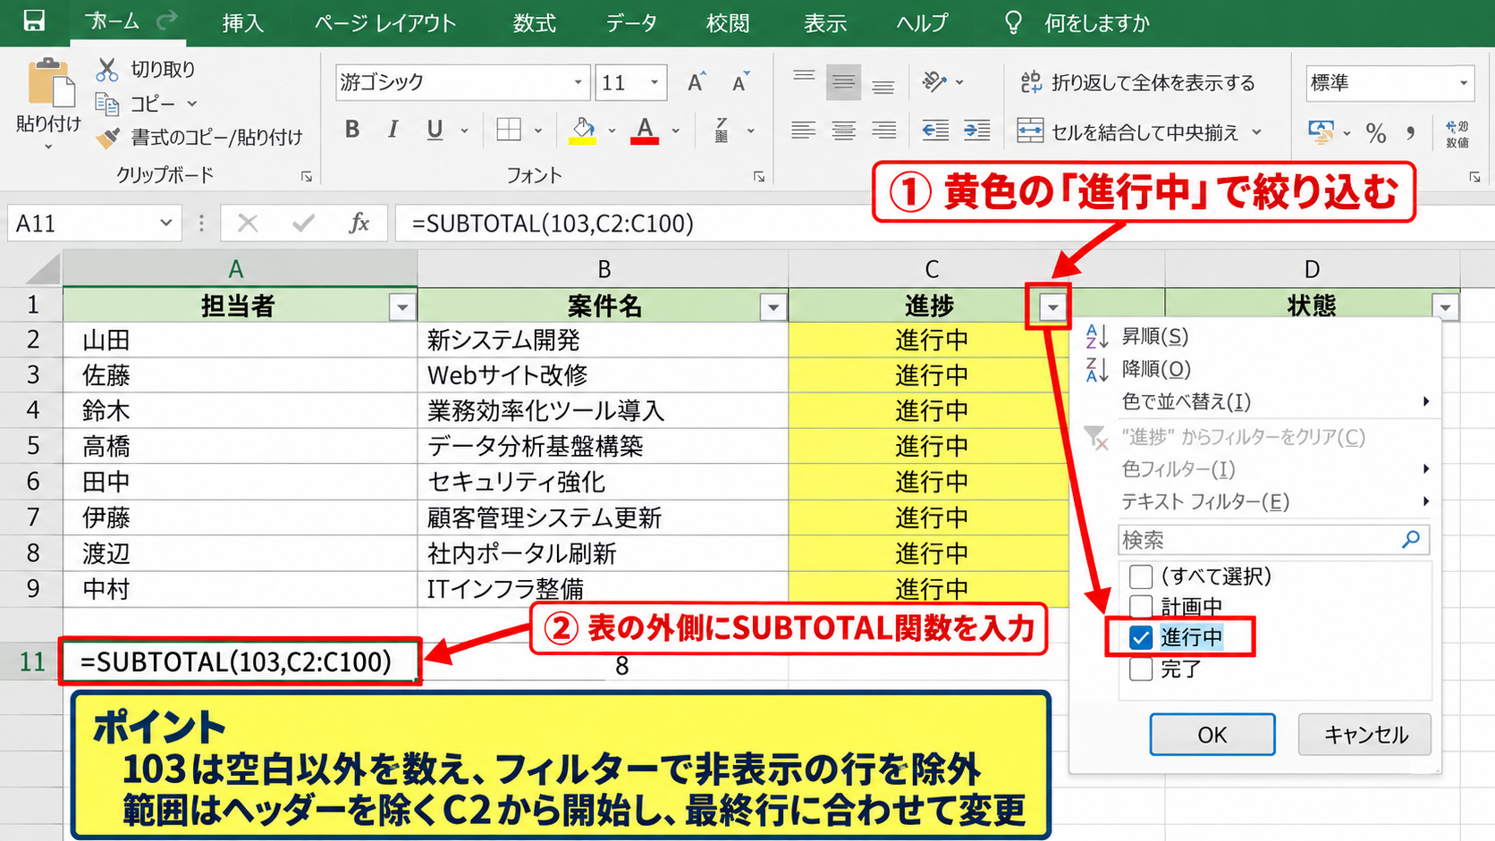
Task: Toggle Underline formatting
Action: (x=435, y=130)
